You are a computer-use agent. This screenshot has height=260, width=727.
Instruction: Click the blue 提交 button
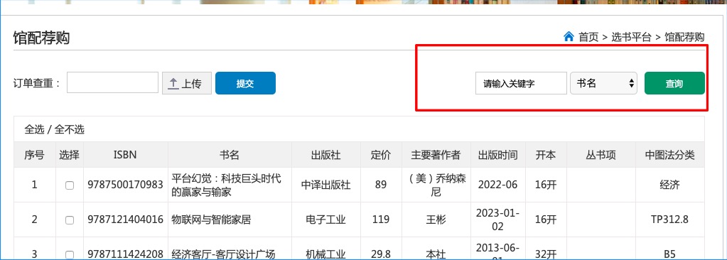pyautogui.click(x=245, y=83)
